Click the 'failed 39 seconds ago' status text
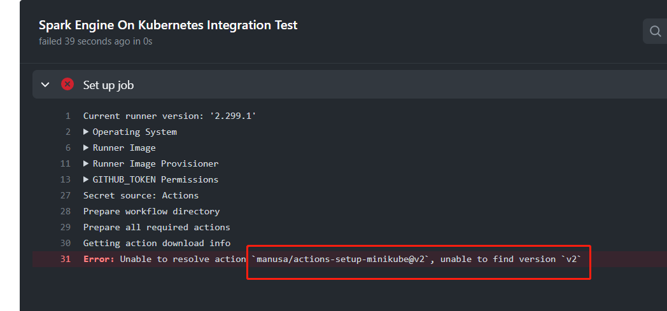 (x=95, y=41)
